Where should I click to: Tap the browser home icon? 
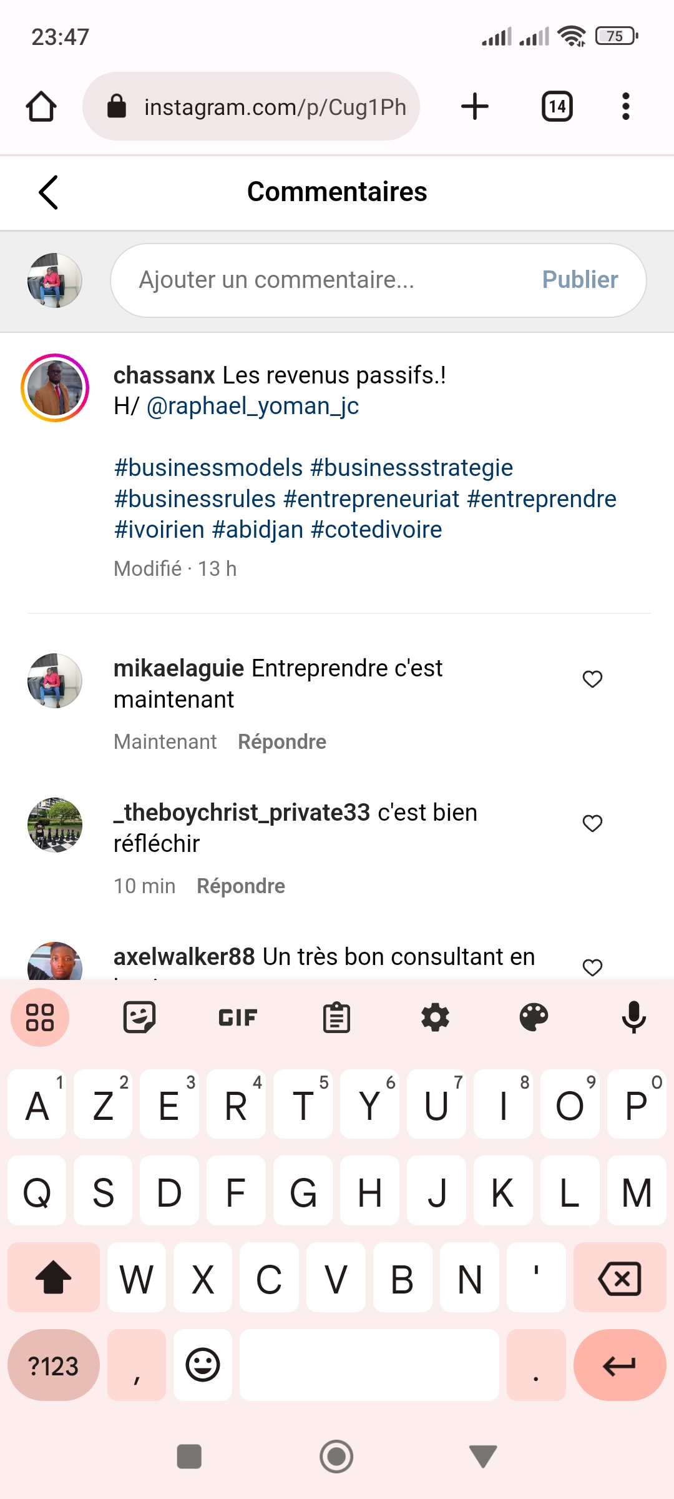click(x=41, y=107)
